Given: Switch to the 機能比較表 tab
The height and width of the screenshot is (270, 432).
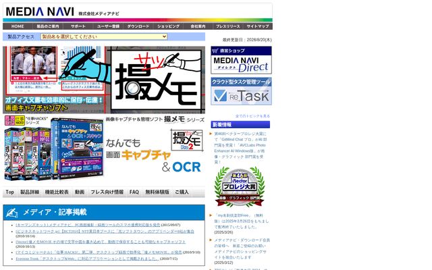Looking at the screenshot, I should coord(57,192).
